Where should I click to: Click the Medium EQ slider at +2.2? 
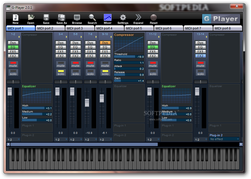pos(37,114)
